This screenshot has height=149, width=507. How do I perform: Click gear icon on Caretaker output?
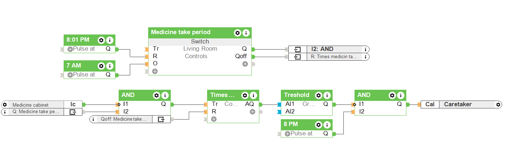498,104
